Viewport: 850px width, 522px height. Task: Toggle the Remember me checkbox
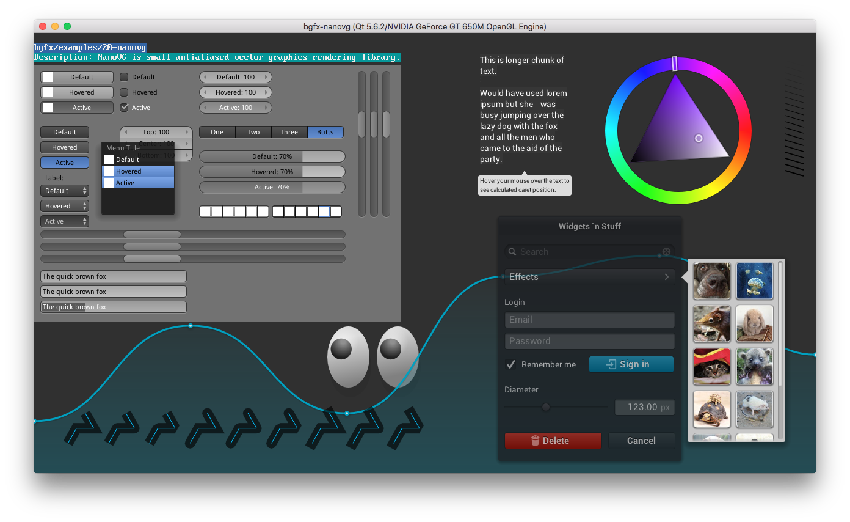coord(510,364)
